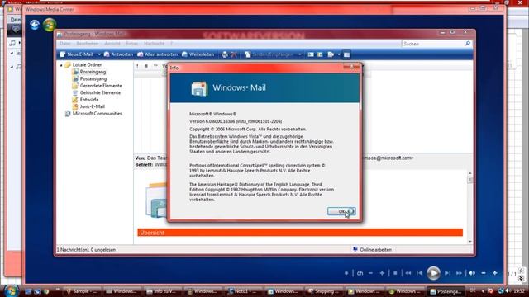Select the Posteingang folder

tap(93, 72)
